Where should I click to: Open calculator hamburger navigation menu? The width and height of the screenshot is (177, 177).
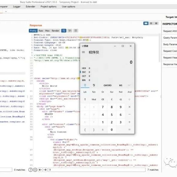[83, 52]
